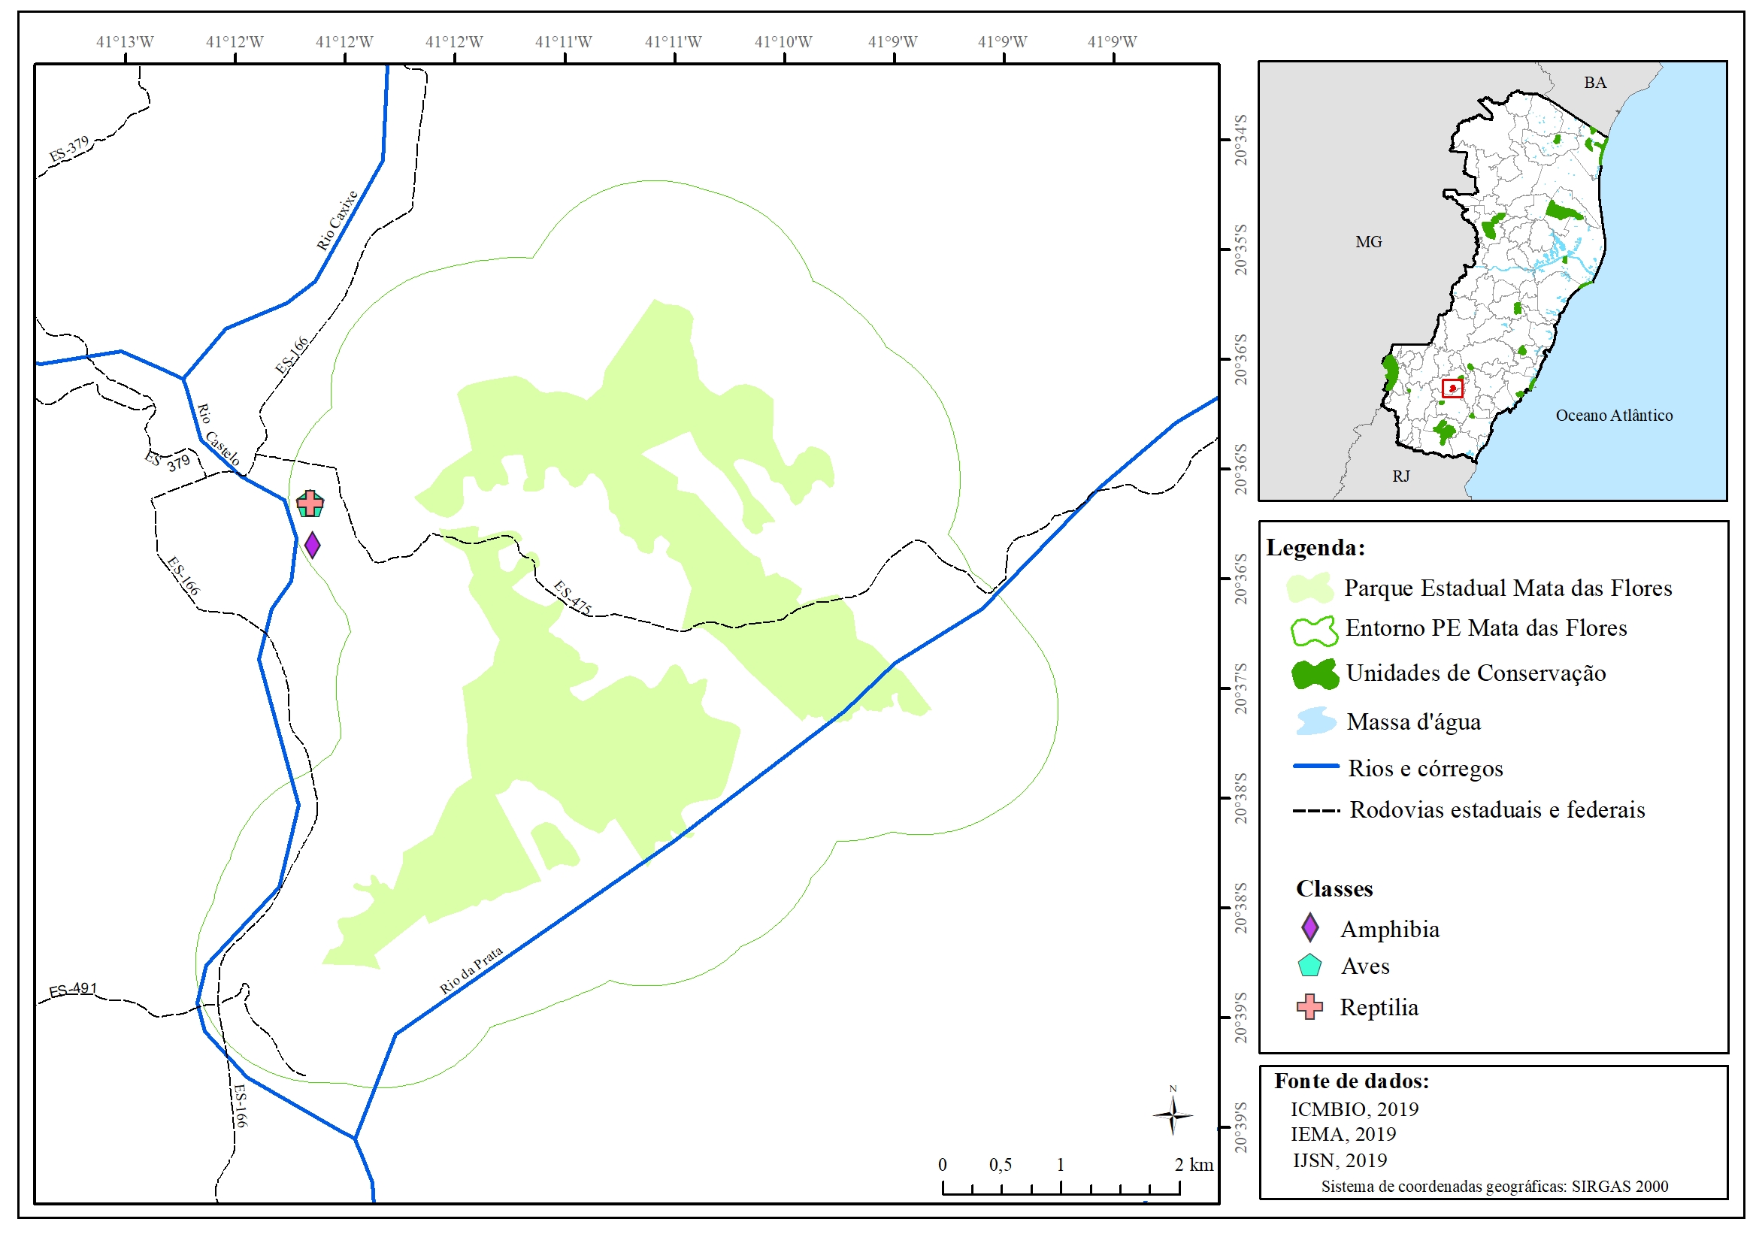Image resolution: width=1759 pixels, height=1243 pixels.
Task: Click the Rio da Prata river label
Action: coord(471,970)
